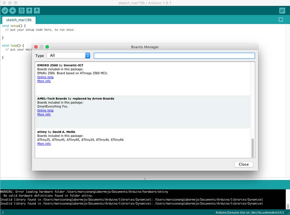Click the editor-console divider handle dot
This screenshot has height=215, width=290.
pyautogui.click(x=145, y=179)
